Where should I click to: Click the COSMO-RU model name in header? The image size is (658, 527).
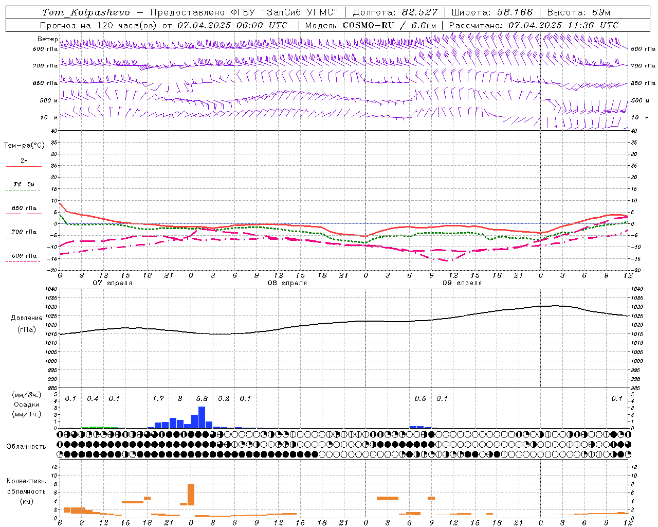(373, 25)
